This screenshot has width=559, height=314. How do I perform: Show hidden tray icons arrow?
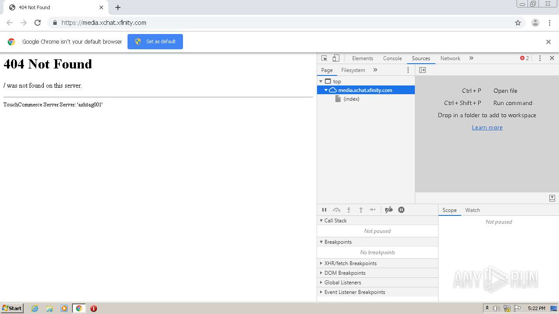pyautogui.click(x=487, y=308)
